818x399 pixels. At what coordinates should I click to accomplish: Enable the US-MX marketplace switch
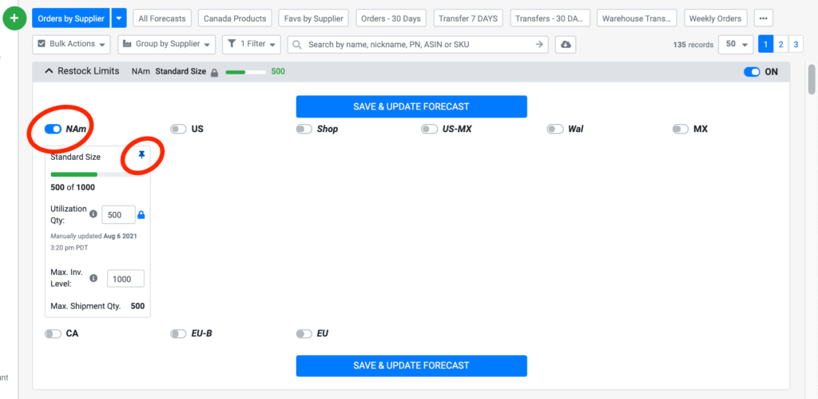click(429, 129)
